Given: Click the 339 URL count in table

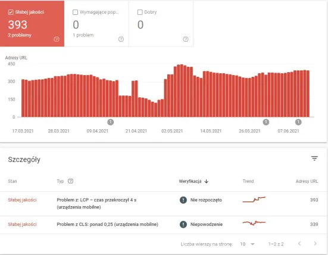Looking at the screenshot, I should tap(314, 225).
